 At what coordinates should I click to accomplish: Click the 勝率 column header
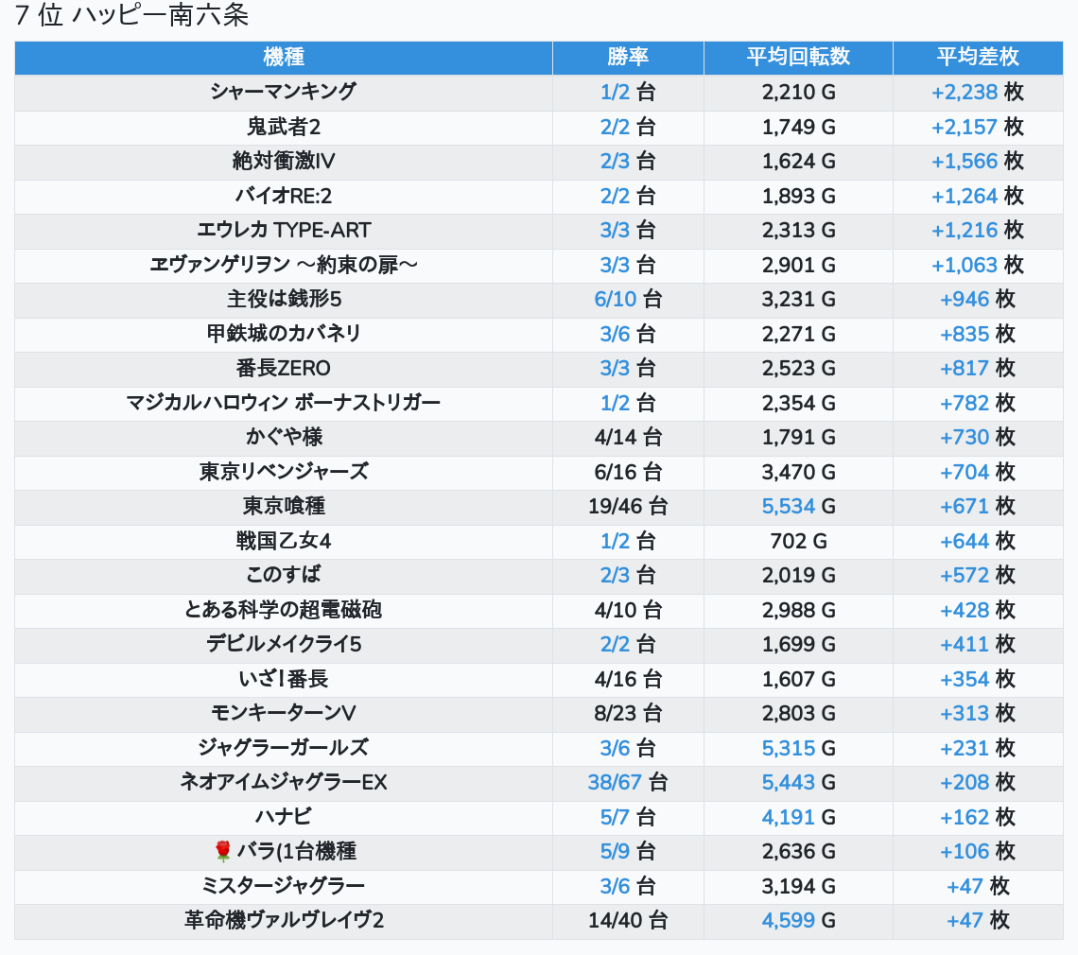click(628, 57)
